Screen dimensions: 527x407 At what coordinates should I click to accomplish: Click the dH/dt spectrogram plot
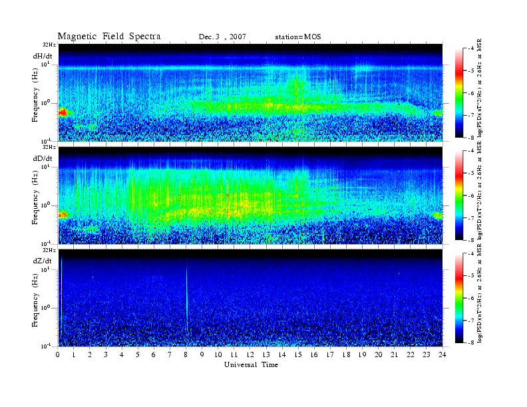(x=250, y=92)
